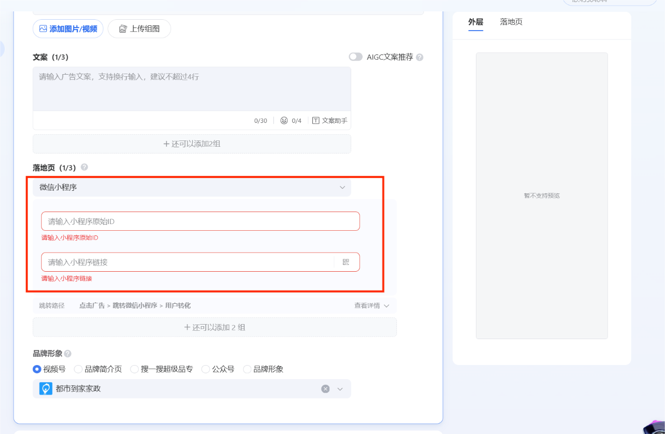Open the 微信小程序 landing page dropdown
The height and width of the screenshot is (434, 665).
tap(192, 187)
